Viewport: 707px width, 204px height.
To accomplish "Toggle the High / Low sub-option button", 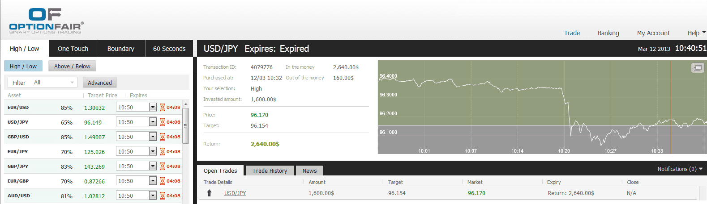I will [x=23, y=67].
